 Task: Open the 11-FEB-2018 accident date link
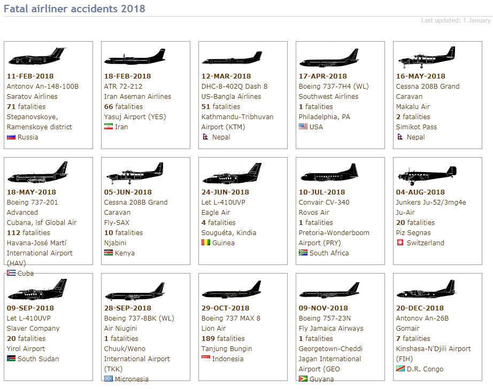coord(30,76)
